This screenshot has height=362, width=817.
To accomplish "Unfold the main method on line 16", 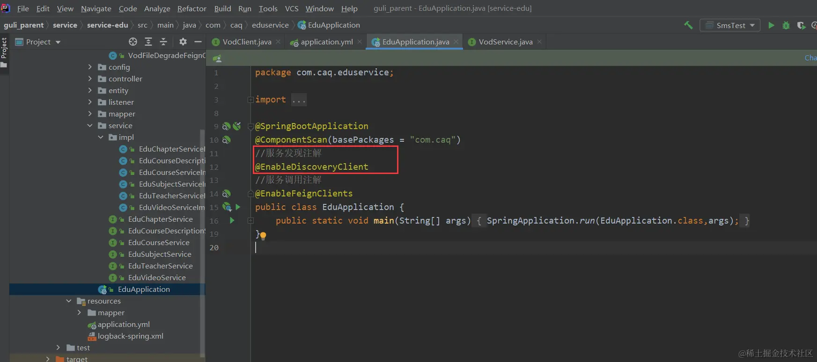I will click(250, 220).
